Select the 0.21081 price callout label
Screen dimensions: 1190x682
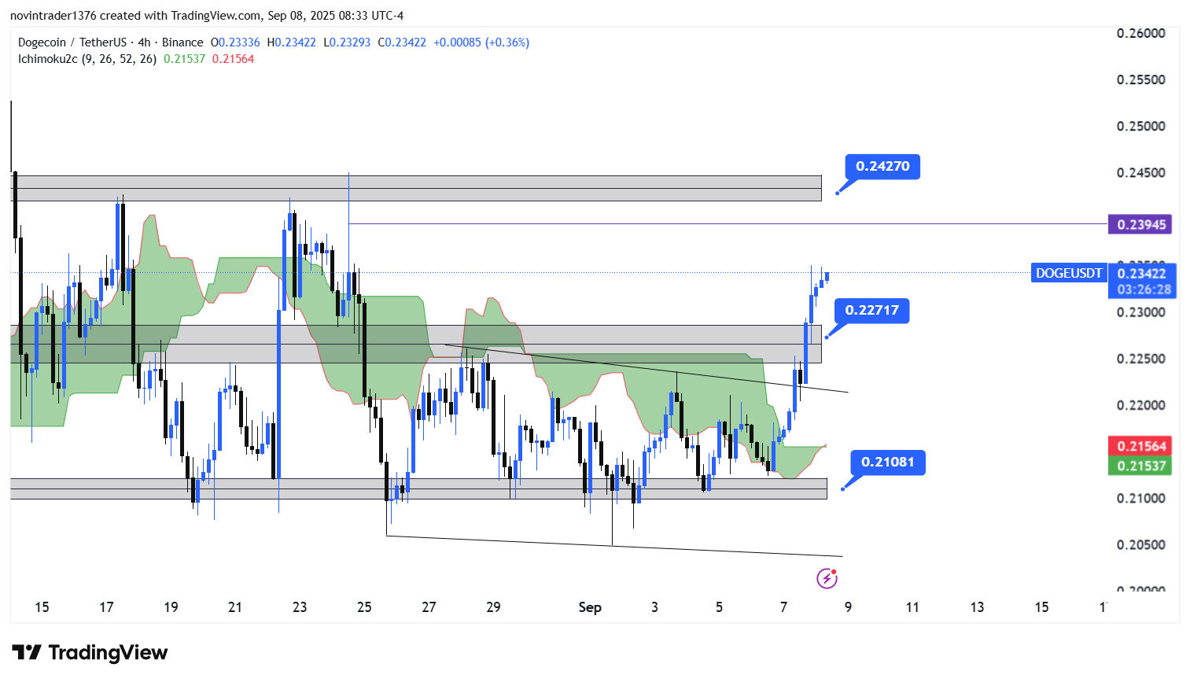click(x=887, y=463)
